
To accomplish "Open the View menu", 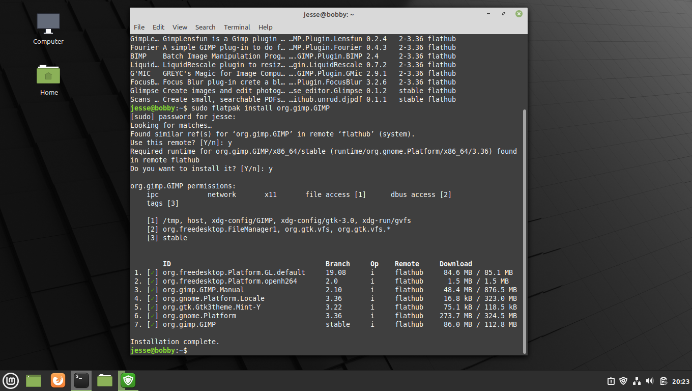I will coord(180,27).
